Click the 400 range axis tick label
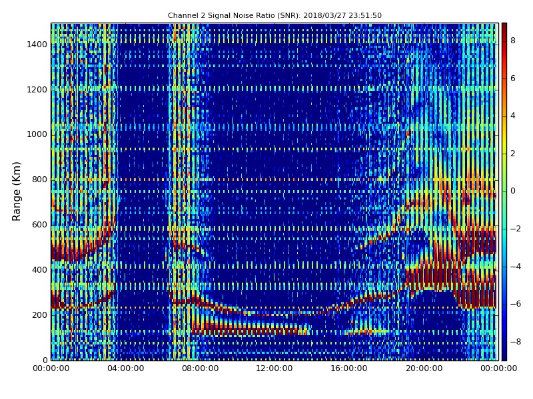 click(39, 270)
